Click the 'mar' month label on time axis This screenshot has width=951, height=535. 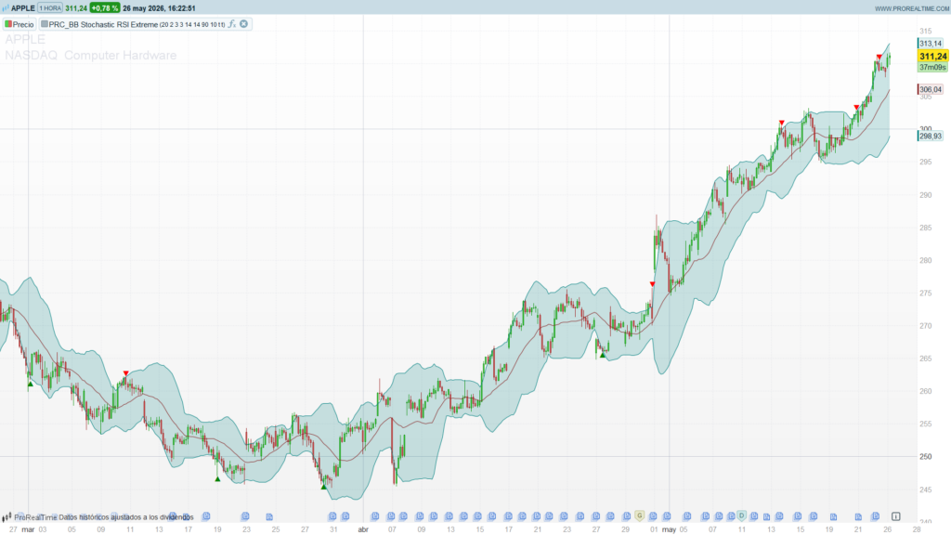(x=28, y=529)
